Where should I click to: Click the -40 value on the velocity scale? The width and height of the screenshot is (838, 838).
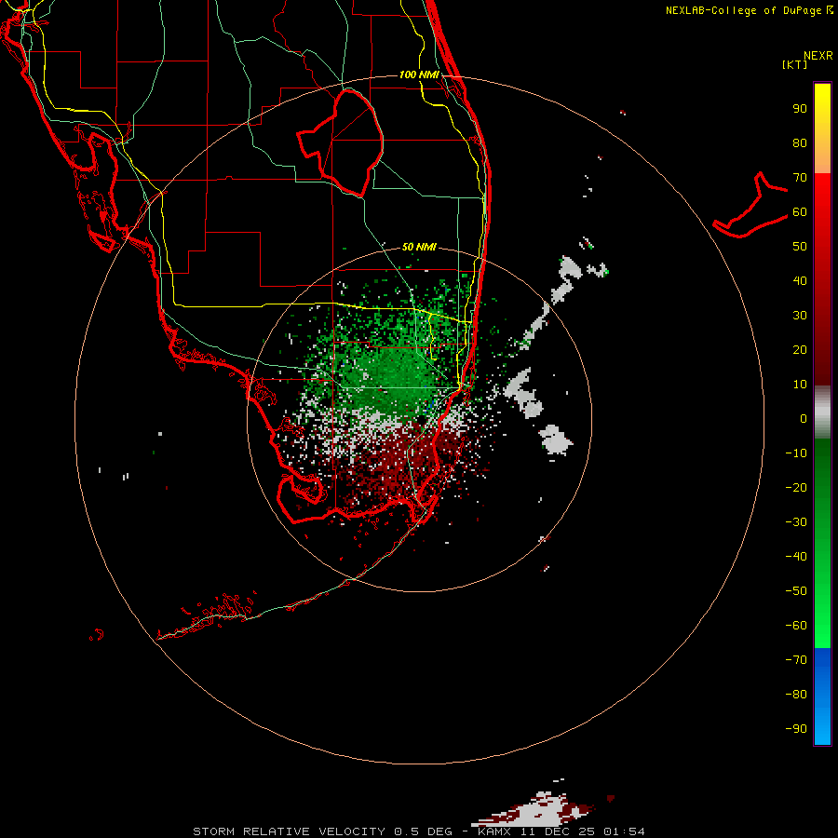click(796, 557)
